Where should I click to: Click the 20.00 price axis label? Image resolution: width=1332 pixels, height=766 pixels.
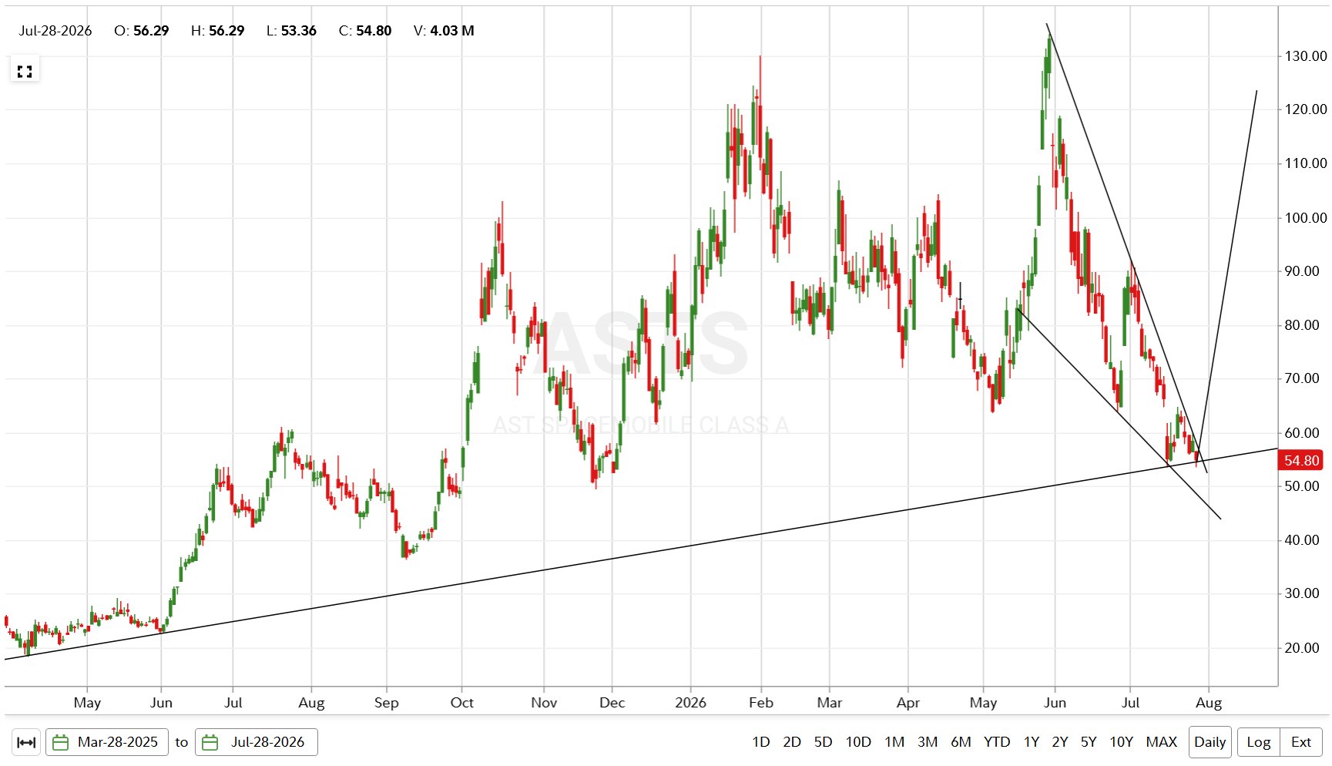pyautogui.click(x=1302, y=648)
